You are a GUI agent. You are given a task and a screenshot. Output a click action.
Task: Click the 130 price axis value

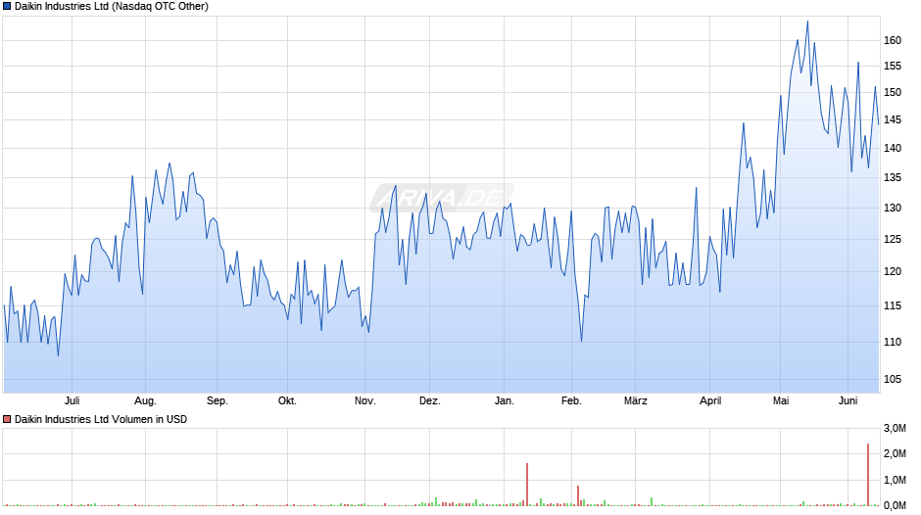893,209
